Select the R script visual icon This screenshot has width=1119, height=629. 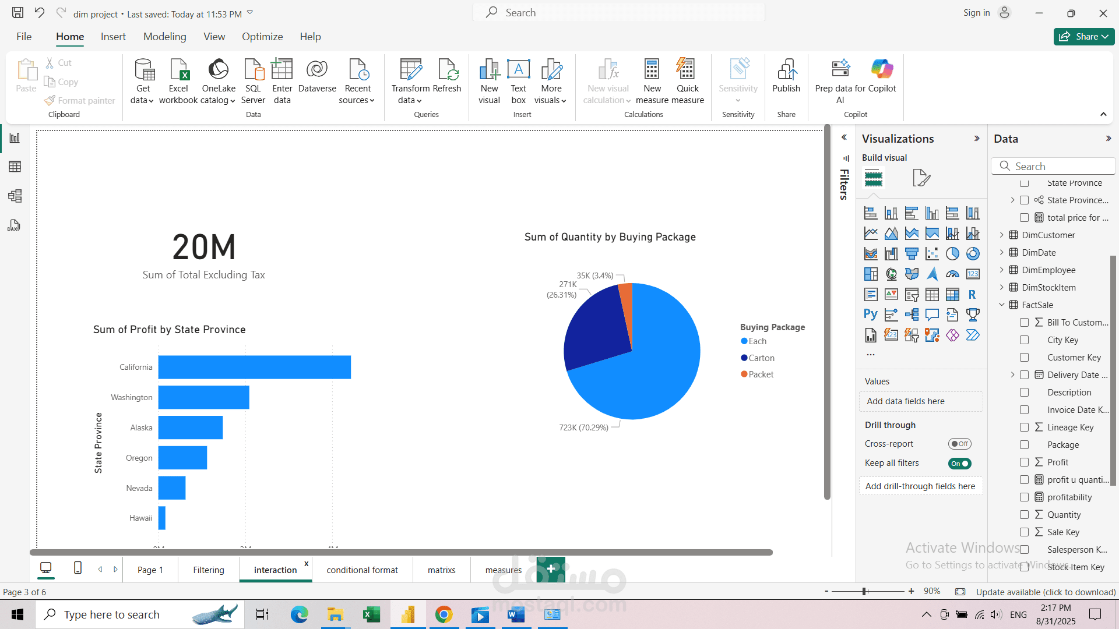973,295
